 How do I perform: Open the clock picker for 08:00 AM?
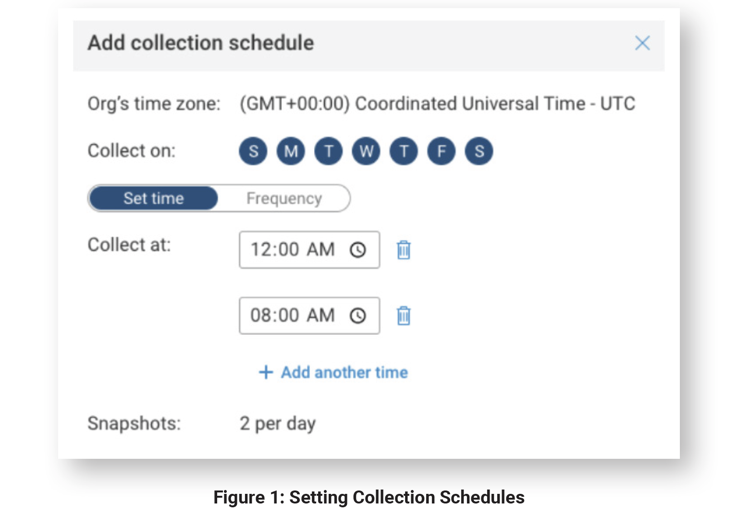click(x=358, y=316)
